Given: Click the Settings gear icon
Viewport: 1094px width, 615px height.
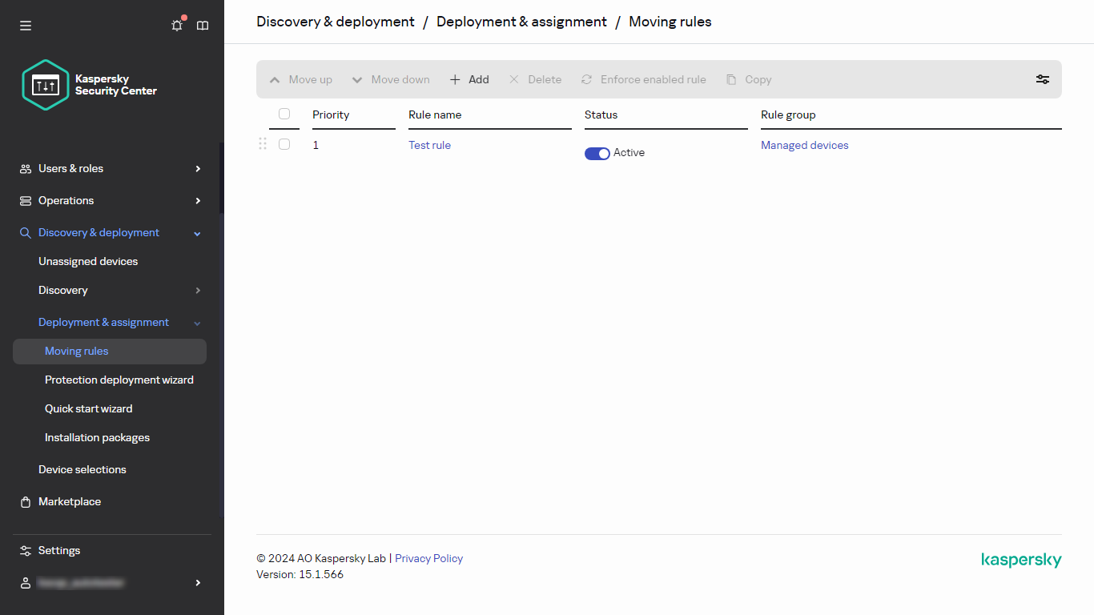Looking at the screenshot, I should [x=24, y=550].
